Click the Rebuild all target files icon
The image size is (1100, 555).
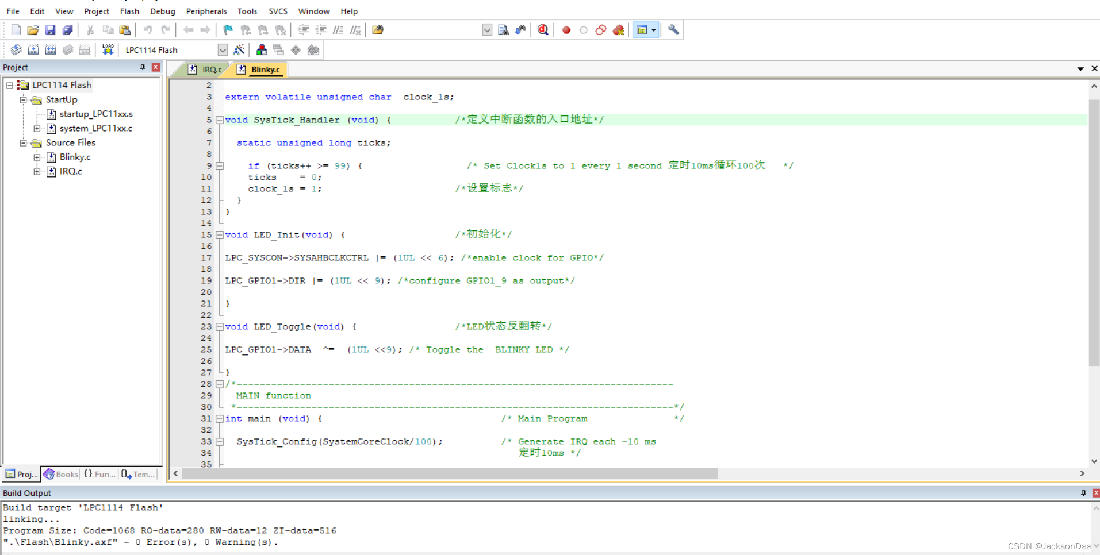click(51, 50)
